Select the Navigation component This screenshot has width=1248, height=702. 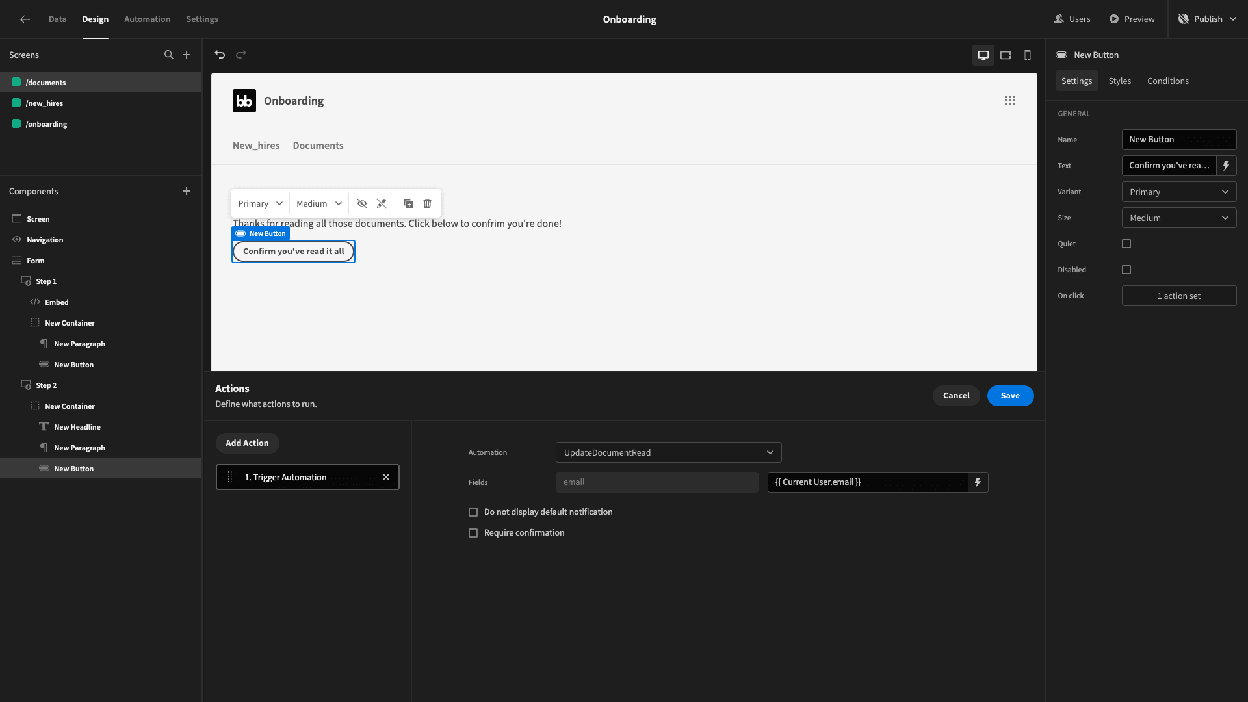pos(101,240)
